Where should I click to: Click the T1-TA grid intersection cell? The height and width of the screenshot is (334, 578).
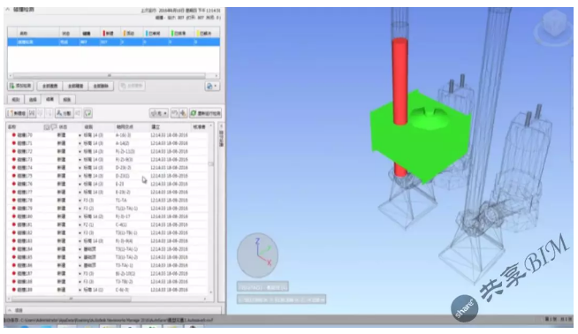(x=121, y=201)
